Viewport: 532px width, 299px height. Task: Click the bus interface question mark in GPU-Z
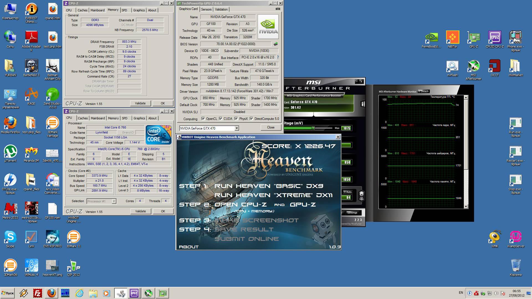click(278, 57)
